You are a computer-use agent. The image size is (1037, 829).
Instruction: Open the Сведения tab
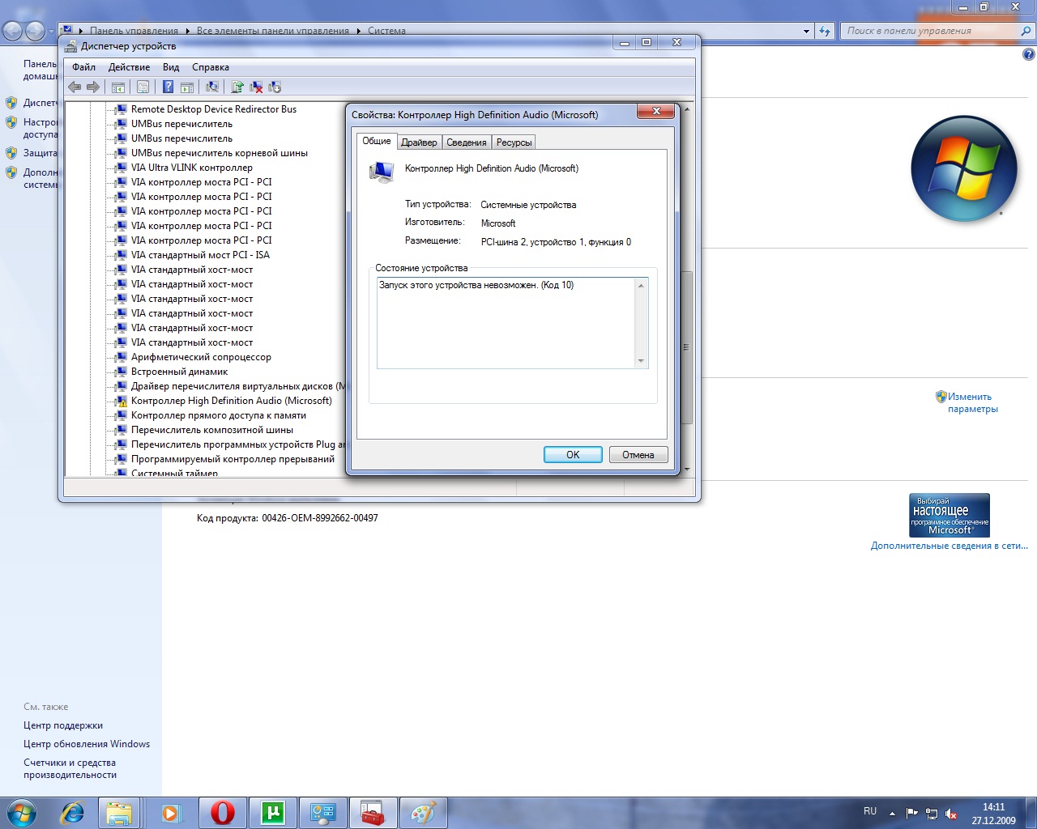467,142
